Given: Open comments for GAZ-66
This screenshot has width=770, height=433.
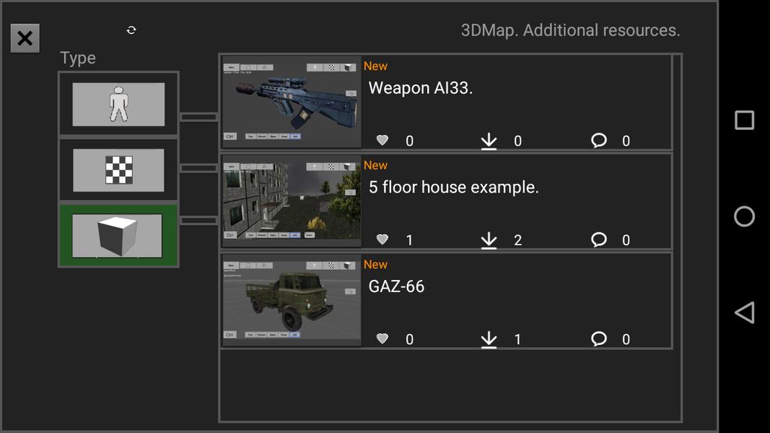Looking at the screenshot, I should tap(599, 338).
